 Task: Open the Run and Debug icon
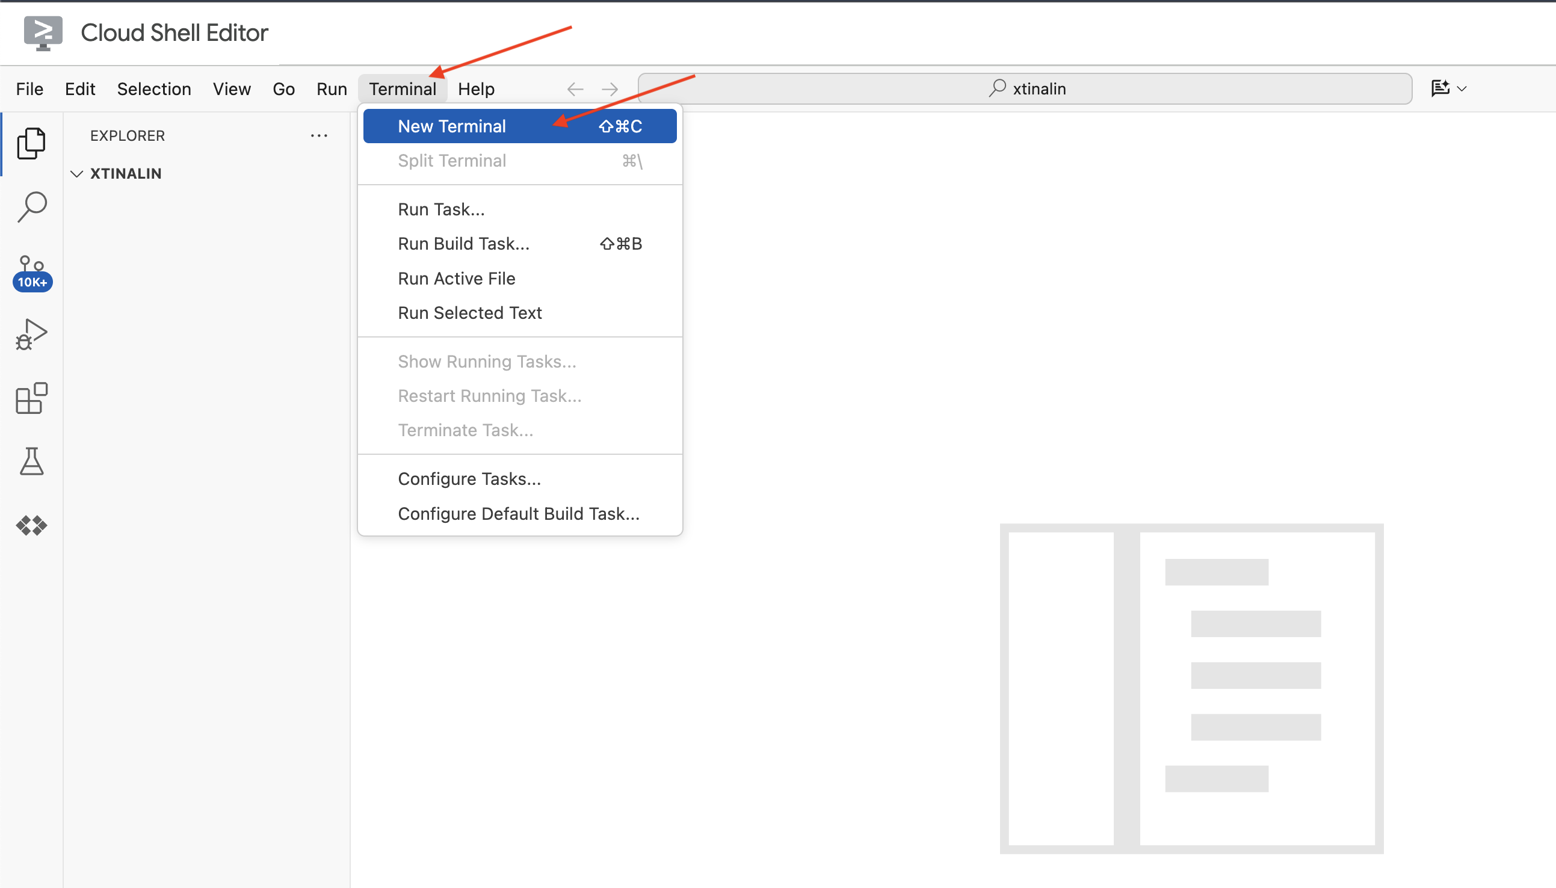[32, 335]
